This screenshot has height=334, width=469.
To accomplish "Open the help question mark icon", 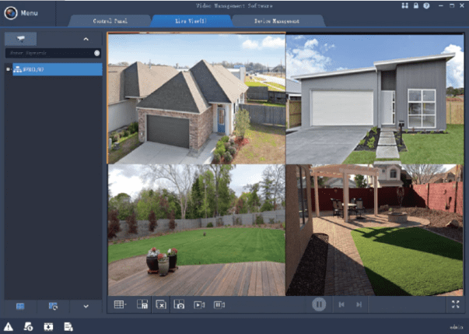I will click(x=426, y=6).
